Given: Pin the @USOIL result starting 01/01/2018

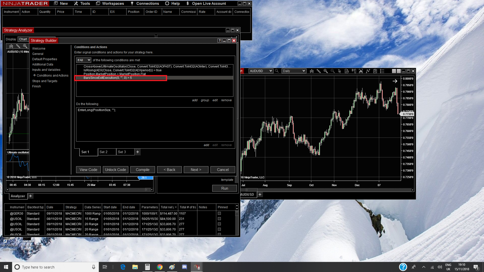Looking at the screenshot, I should tap(219, 224).
